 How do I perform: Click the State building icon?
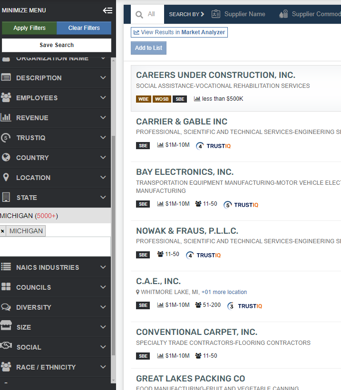tap(6, 197)
